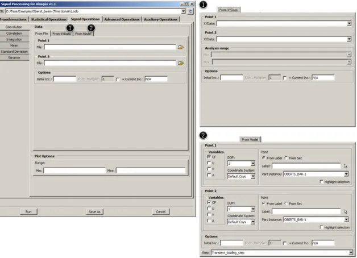Select From Label radio for Point 2
This screenshot has width=357, height=258.
[264, 203]
